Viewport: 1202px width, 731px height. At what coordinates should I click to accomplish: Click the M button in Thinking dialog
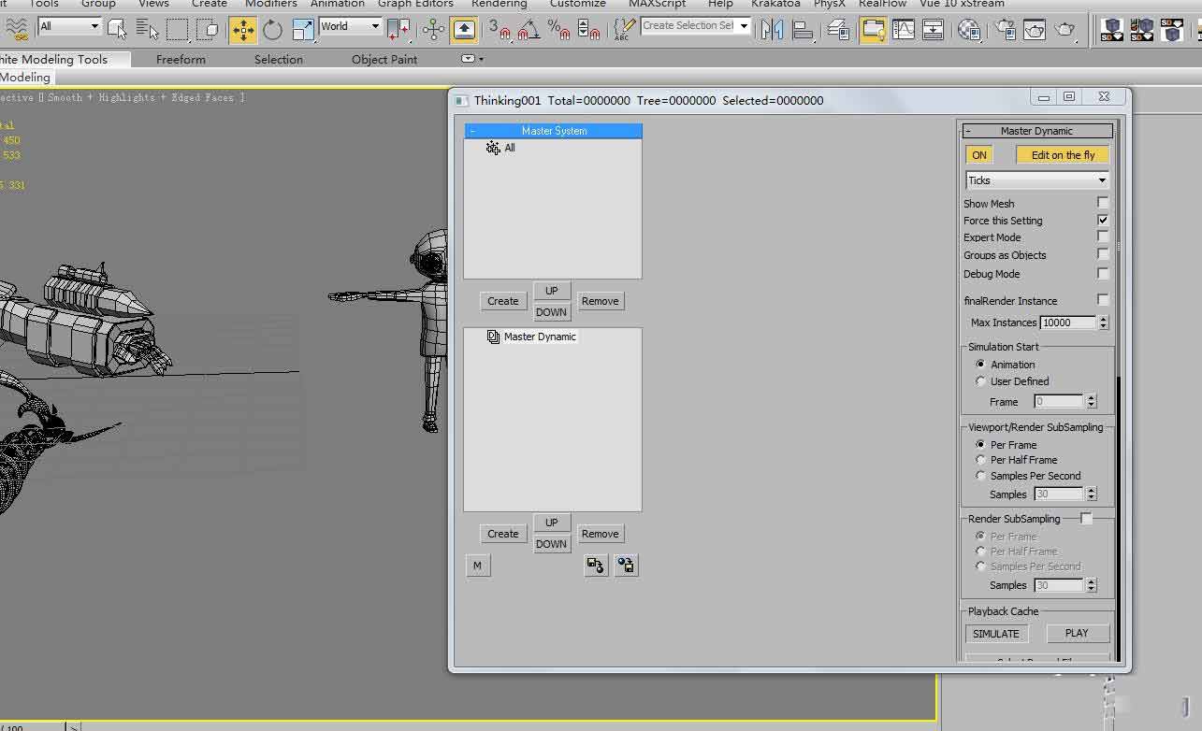[x=477, y=566]
